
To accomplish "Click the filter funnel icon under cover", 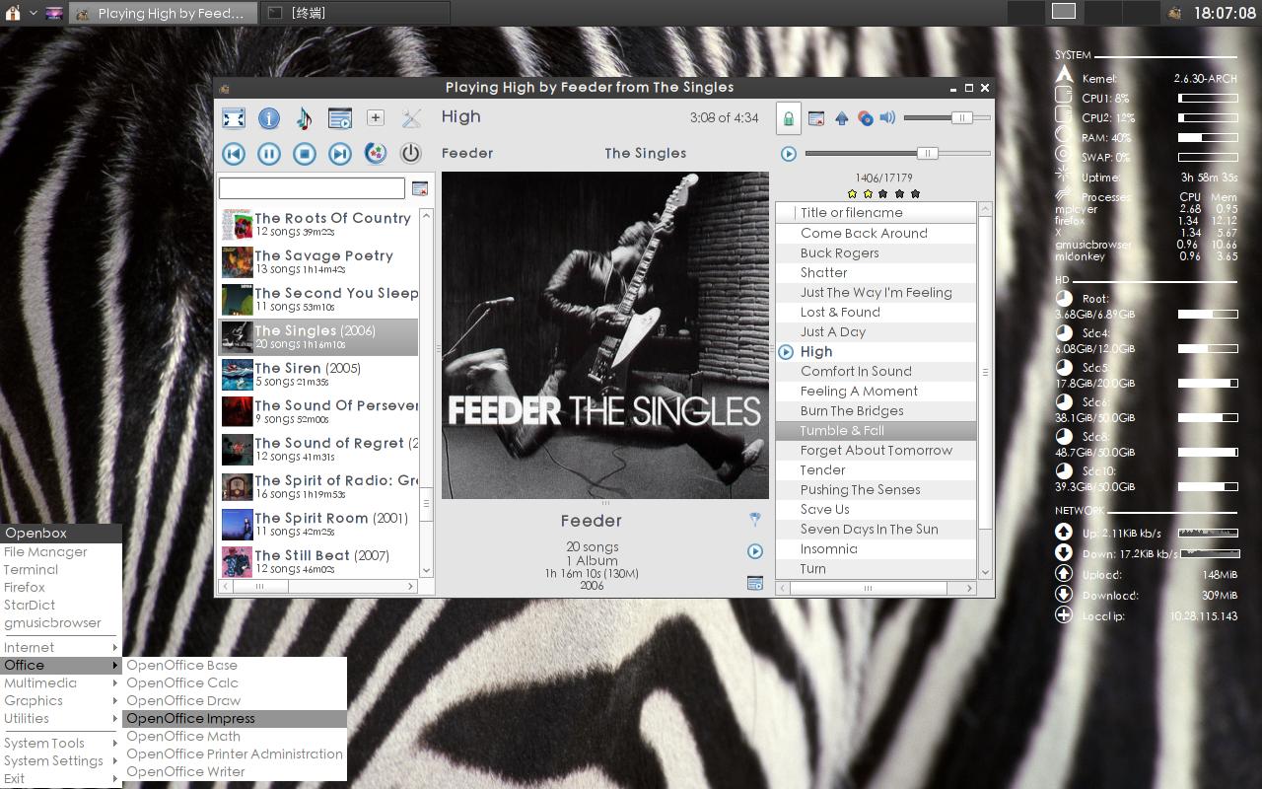I will point(755,520).
